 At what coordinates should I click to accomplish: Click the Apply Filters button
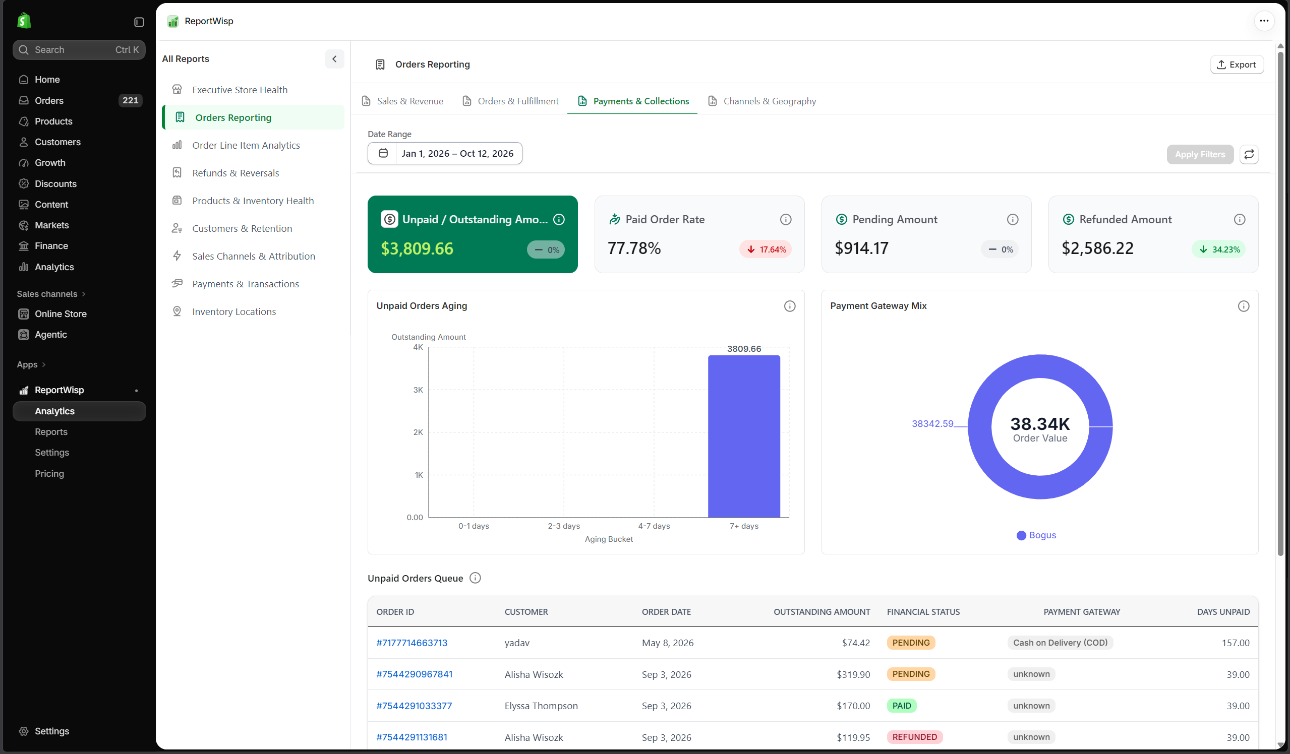(1199, 155)
